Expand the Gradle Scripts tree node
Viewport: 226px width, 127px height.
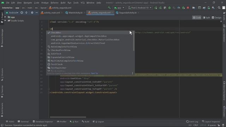point(5,20)
